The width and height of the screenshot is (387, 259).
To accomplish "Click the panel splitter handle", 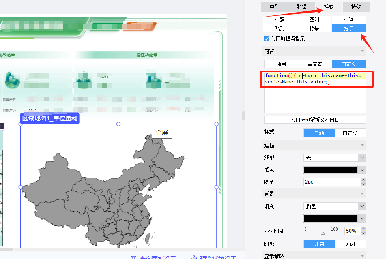I will point(244,116).
